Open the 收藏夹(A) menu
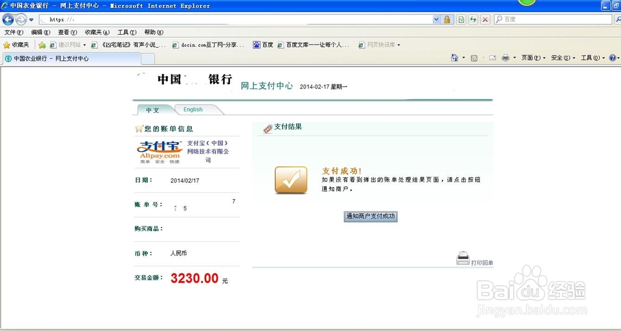The width and height of the screenshot is (621, 331). (97, 32)
